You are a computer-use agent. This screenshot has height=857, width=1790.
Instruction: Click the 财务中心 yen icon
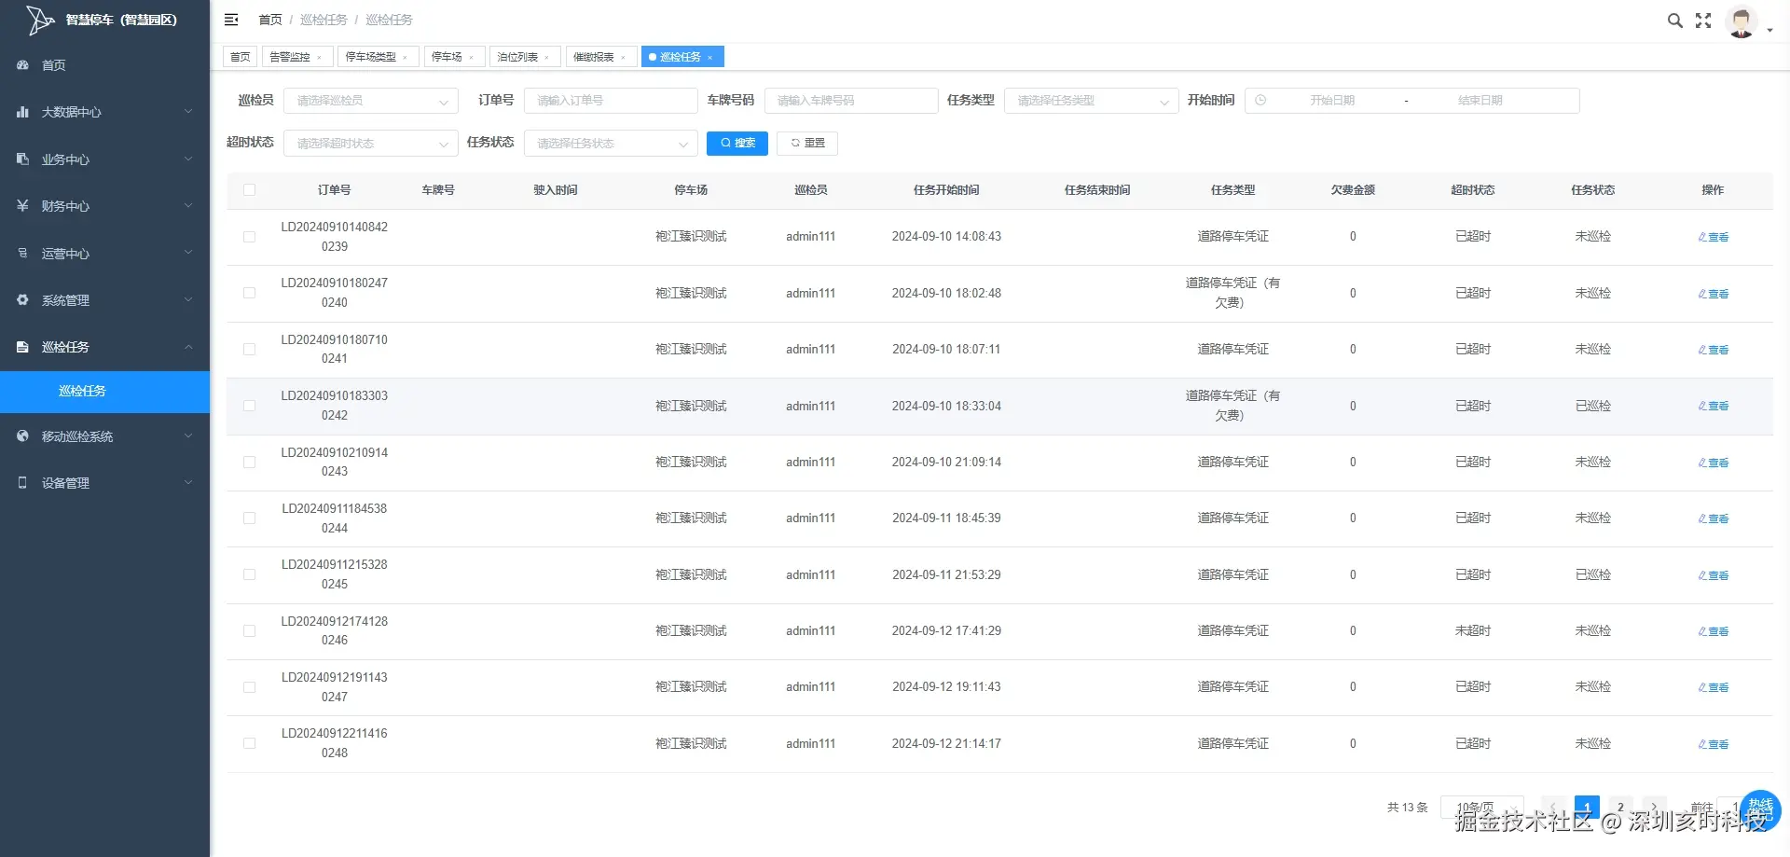pos(22,206)
